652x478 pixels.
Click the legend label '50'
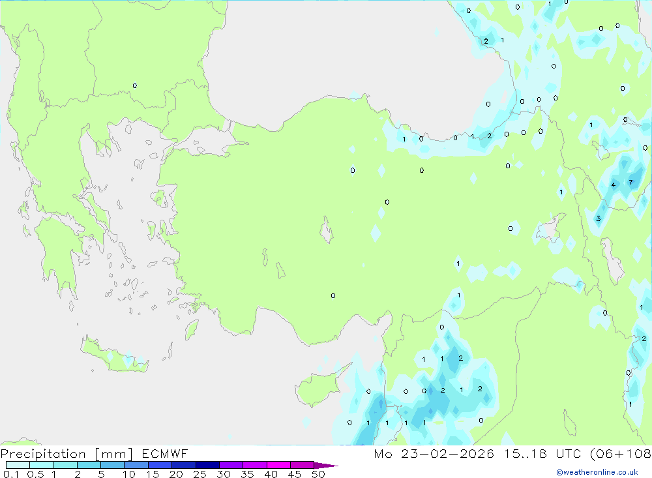pyautogui.click(x=318, y=474)
